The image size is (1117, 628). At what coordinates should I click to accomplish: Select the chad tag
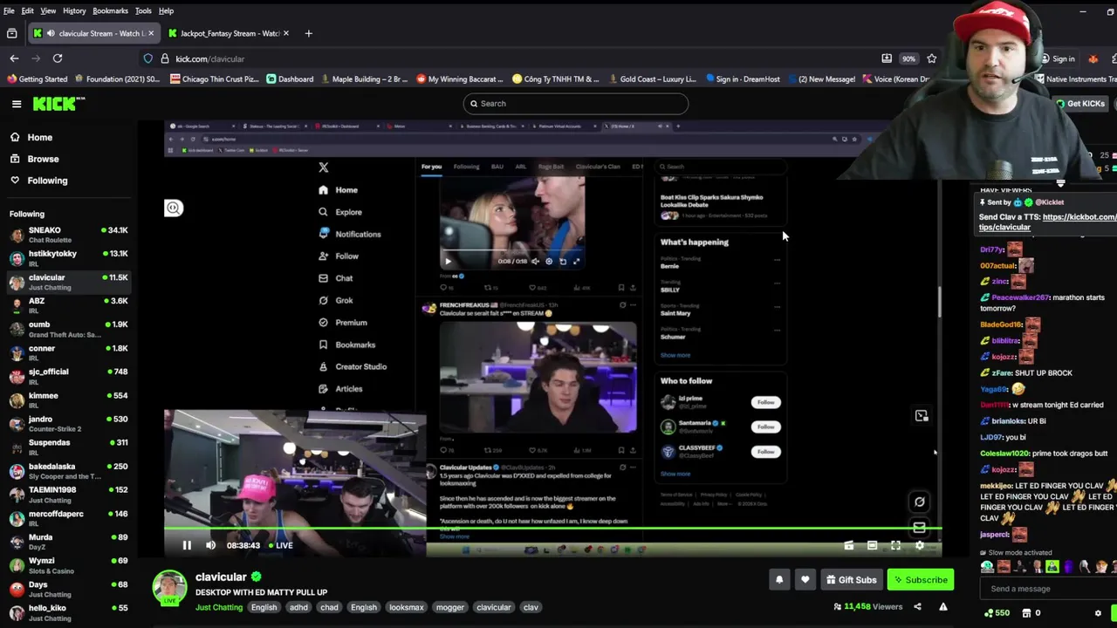pyautogui.click(x=329, y=607)
